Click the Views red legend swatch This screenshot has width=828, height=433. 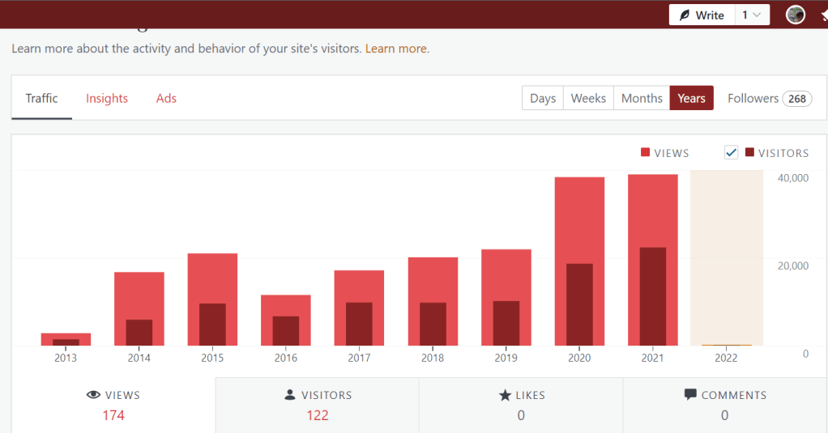click(645, 152)
